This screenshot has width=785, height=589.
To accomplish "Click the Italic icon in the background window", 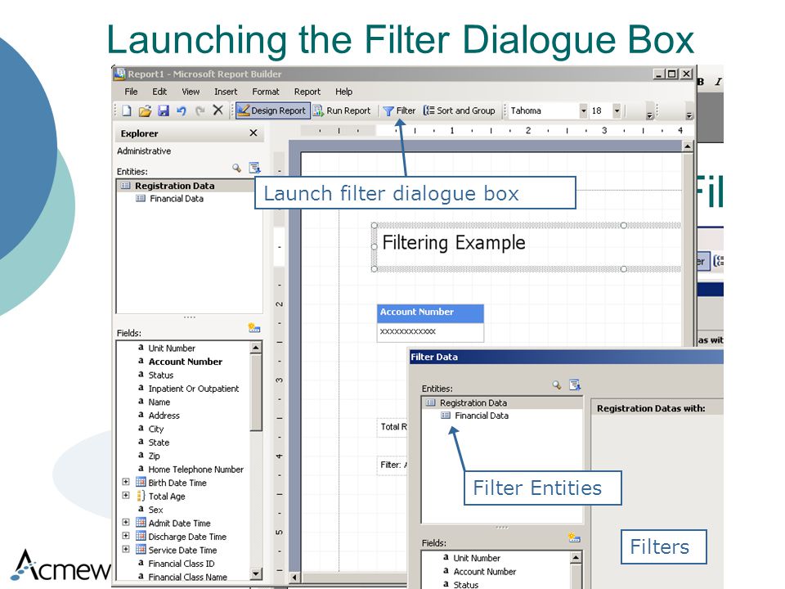I will pyautogui.click(x=719, y=82).
